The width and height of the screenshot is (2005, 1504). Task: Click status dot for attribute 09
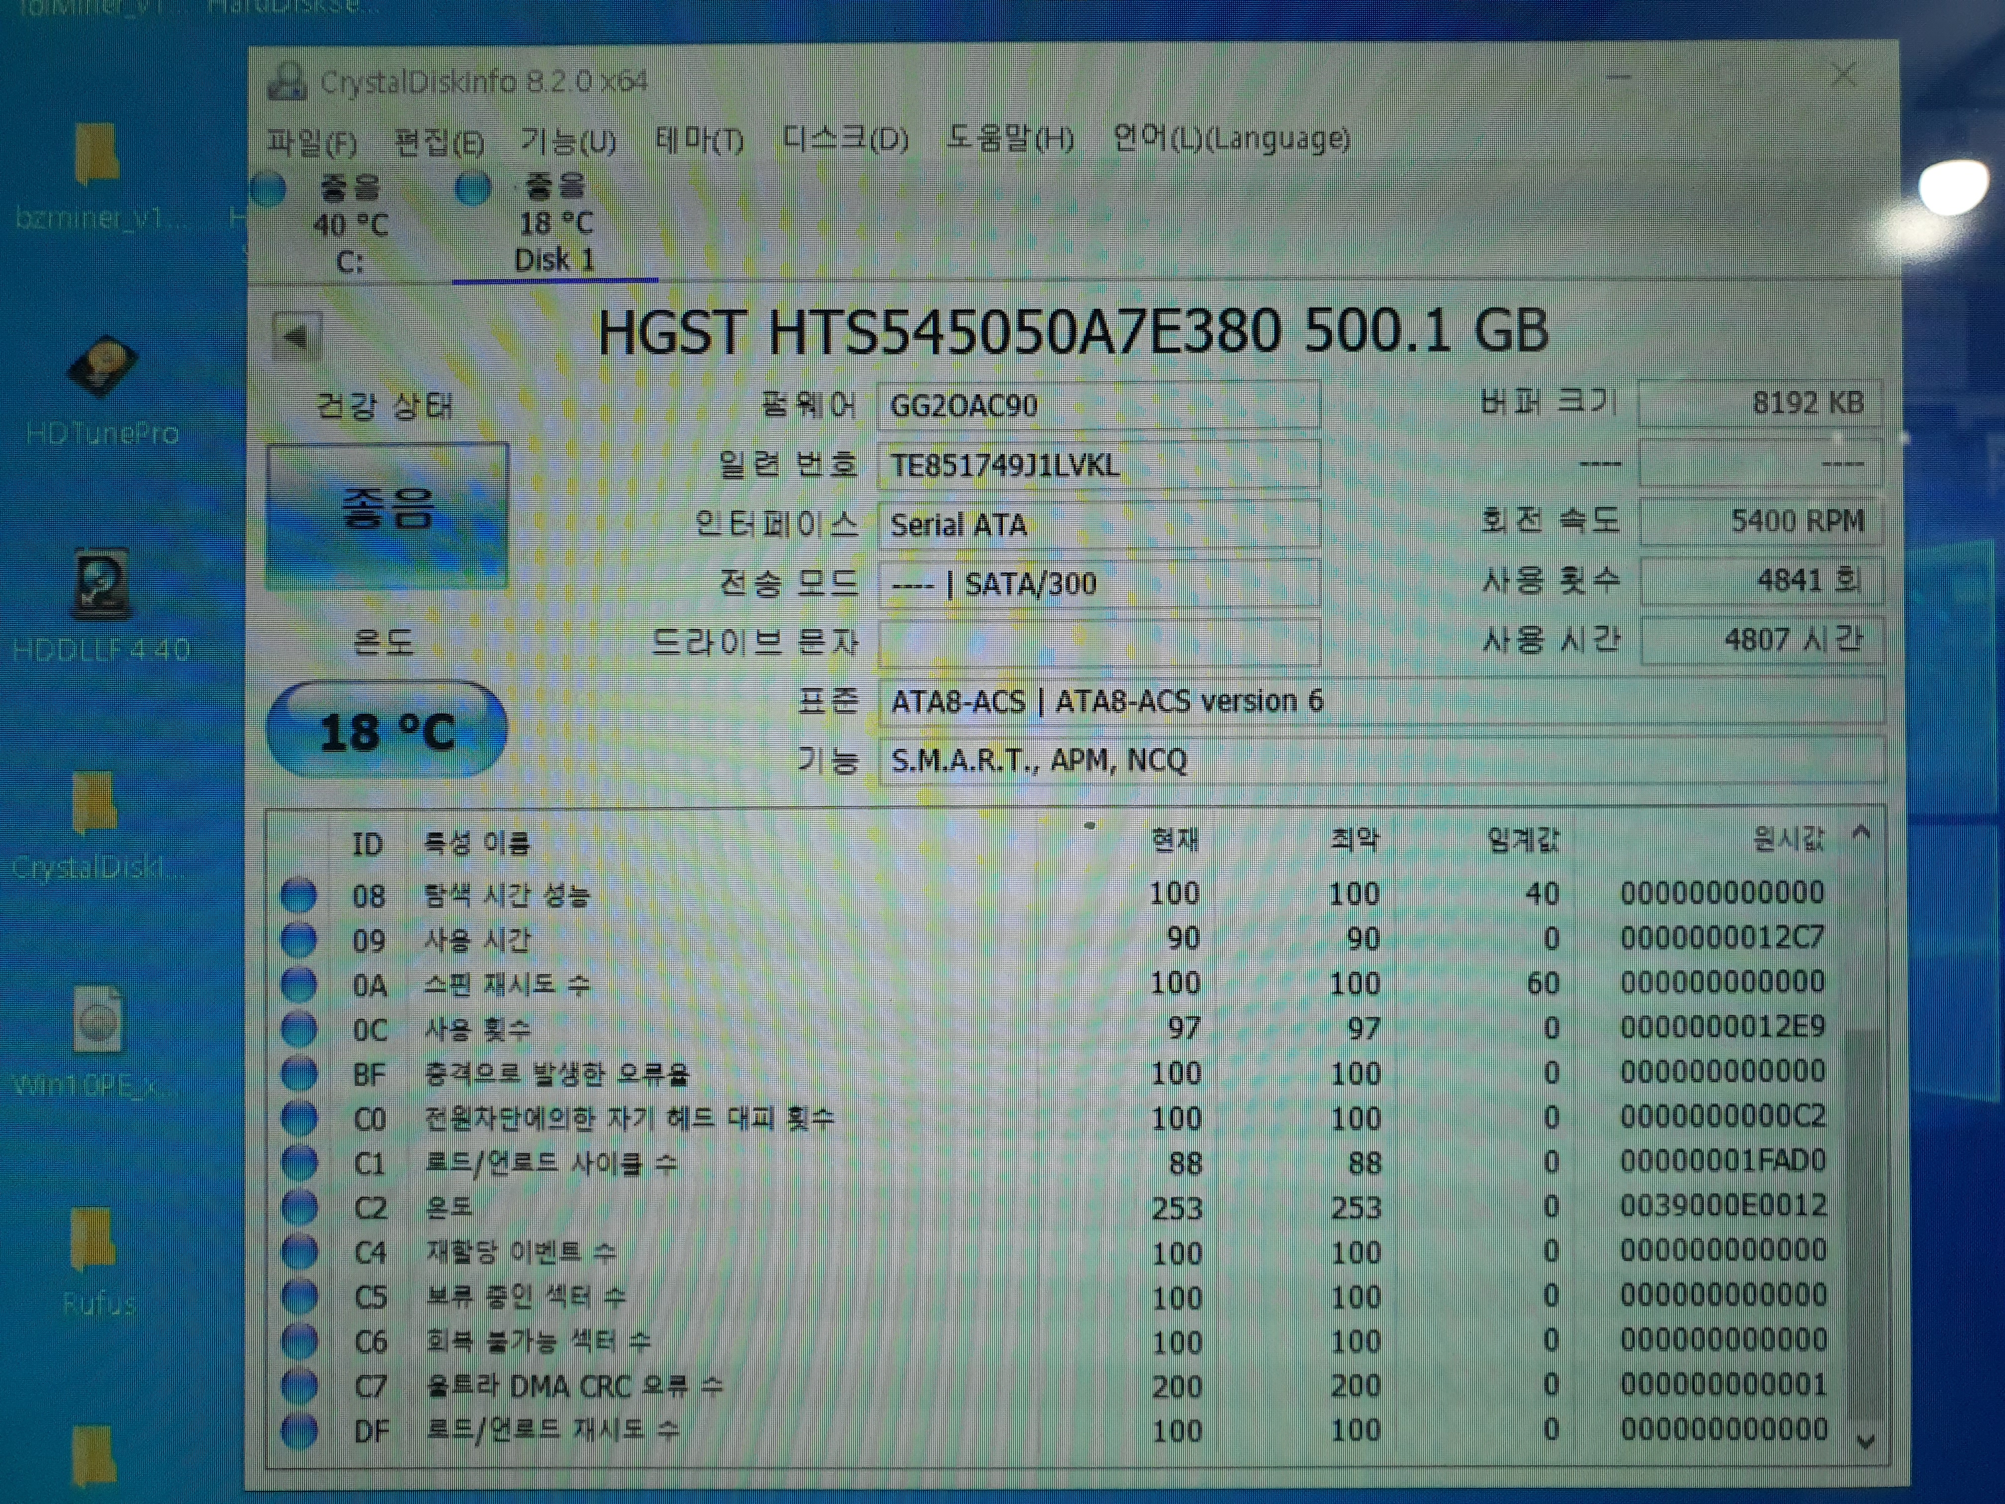pos(299,940)
